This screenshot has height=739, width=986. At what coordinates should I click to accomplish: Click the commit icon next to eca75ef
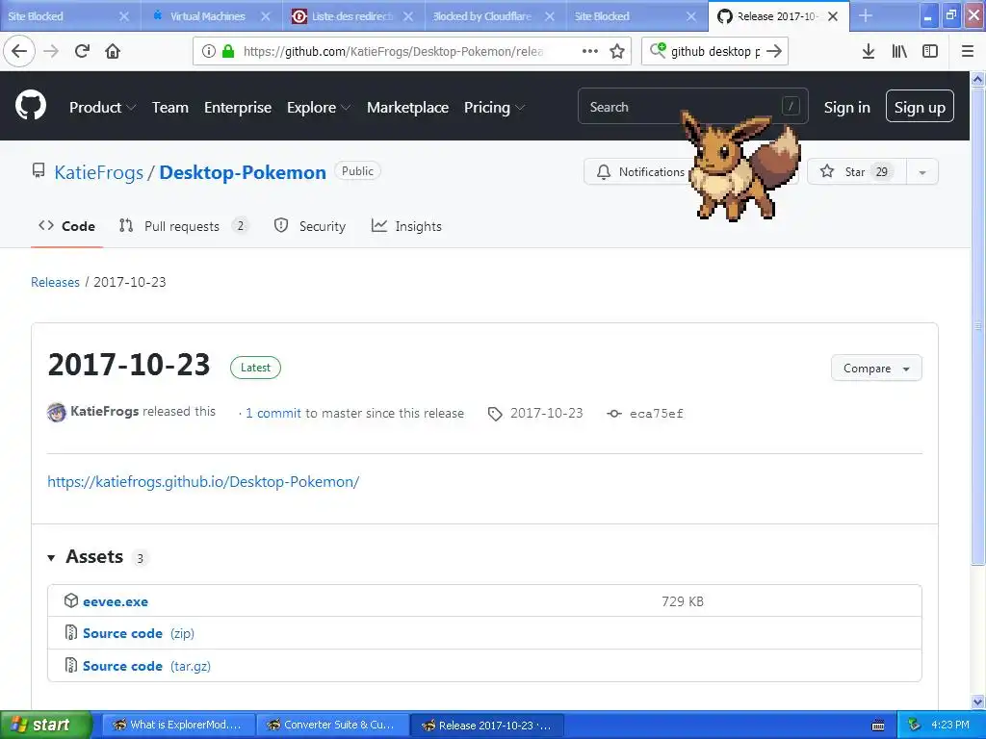pyautogui.click(x=614, y=414)
